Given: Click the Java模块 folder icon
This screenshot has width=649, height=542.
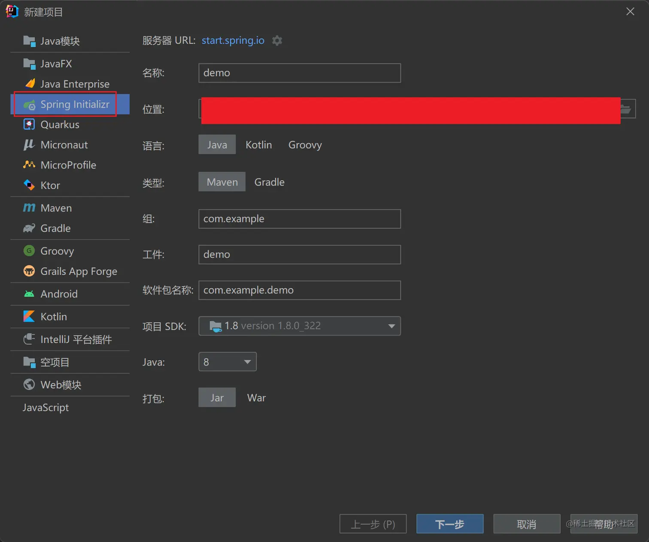Looking at the screenshot, I should tap(29, 41).
